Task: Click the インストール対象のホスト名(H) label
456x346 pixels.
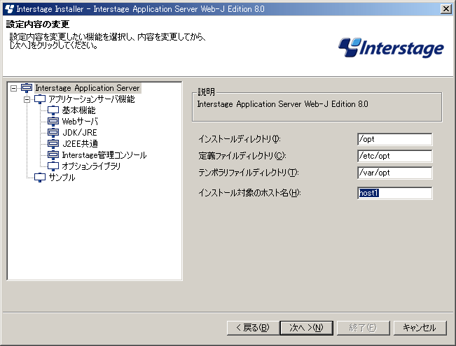Action: (x=249, y=193)
